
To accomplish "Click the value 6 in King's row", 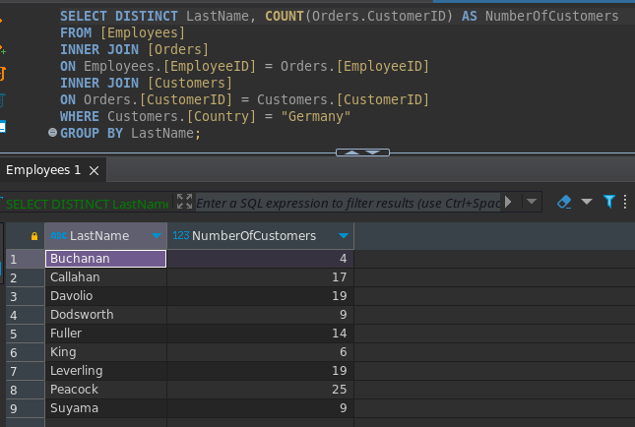I will pyautogui.click(x=343, y=351).
